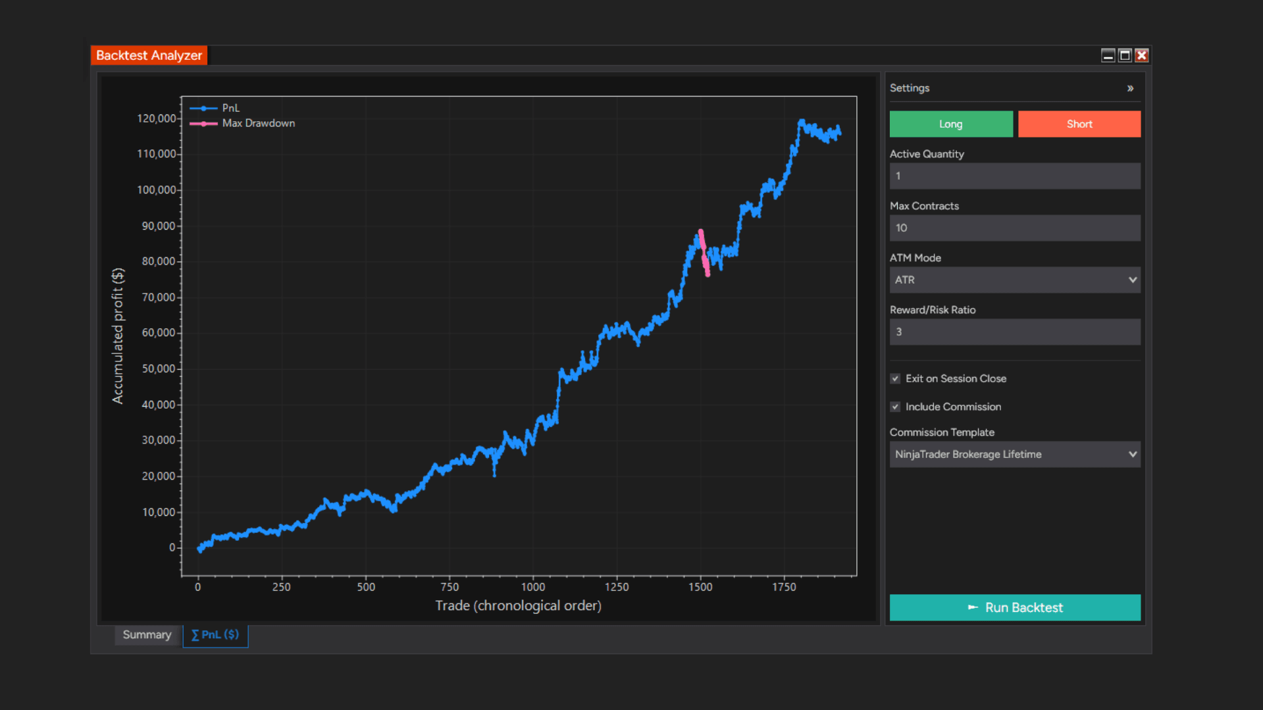Click the Settings panel header text
1263x710 pixels.
click(910, 88)
